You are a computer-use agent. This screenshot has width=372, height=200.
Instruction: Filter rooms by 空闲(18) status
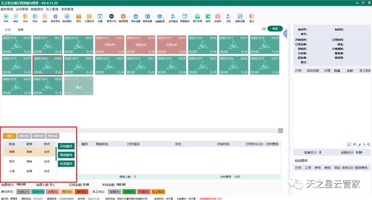(x=38, y=191)
